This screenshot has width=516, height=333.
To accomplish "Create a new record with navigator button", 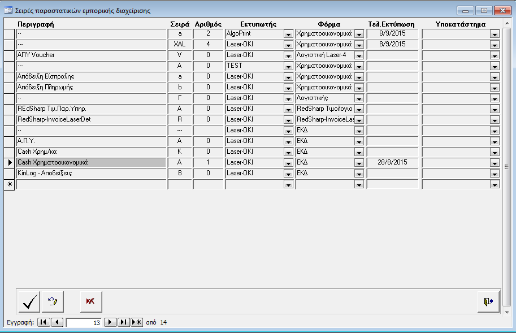I will click(136, 322).
